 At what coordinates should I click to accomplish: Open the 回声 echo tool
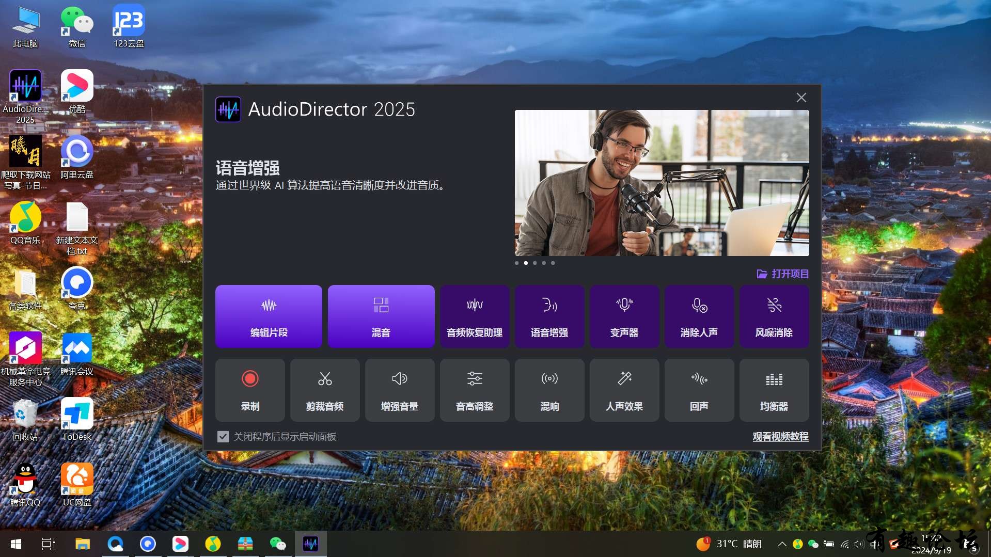699,390
